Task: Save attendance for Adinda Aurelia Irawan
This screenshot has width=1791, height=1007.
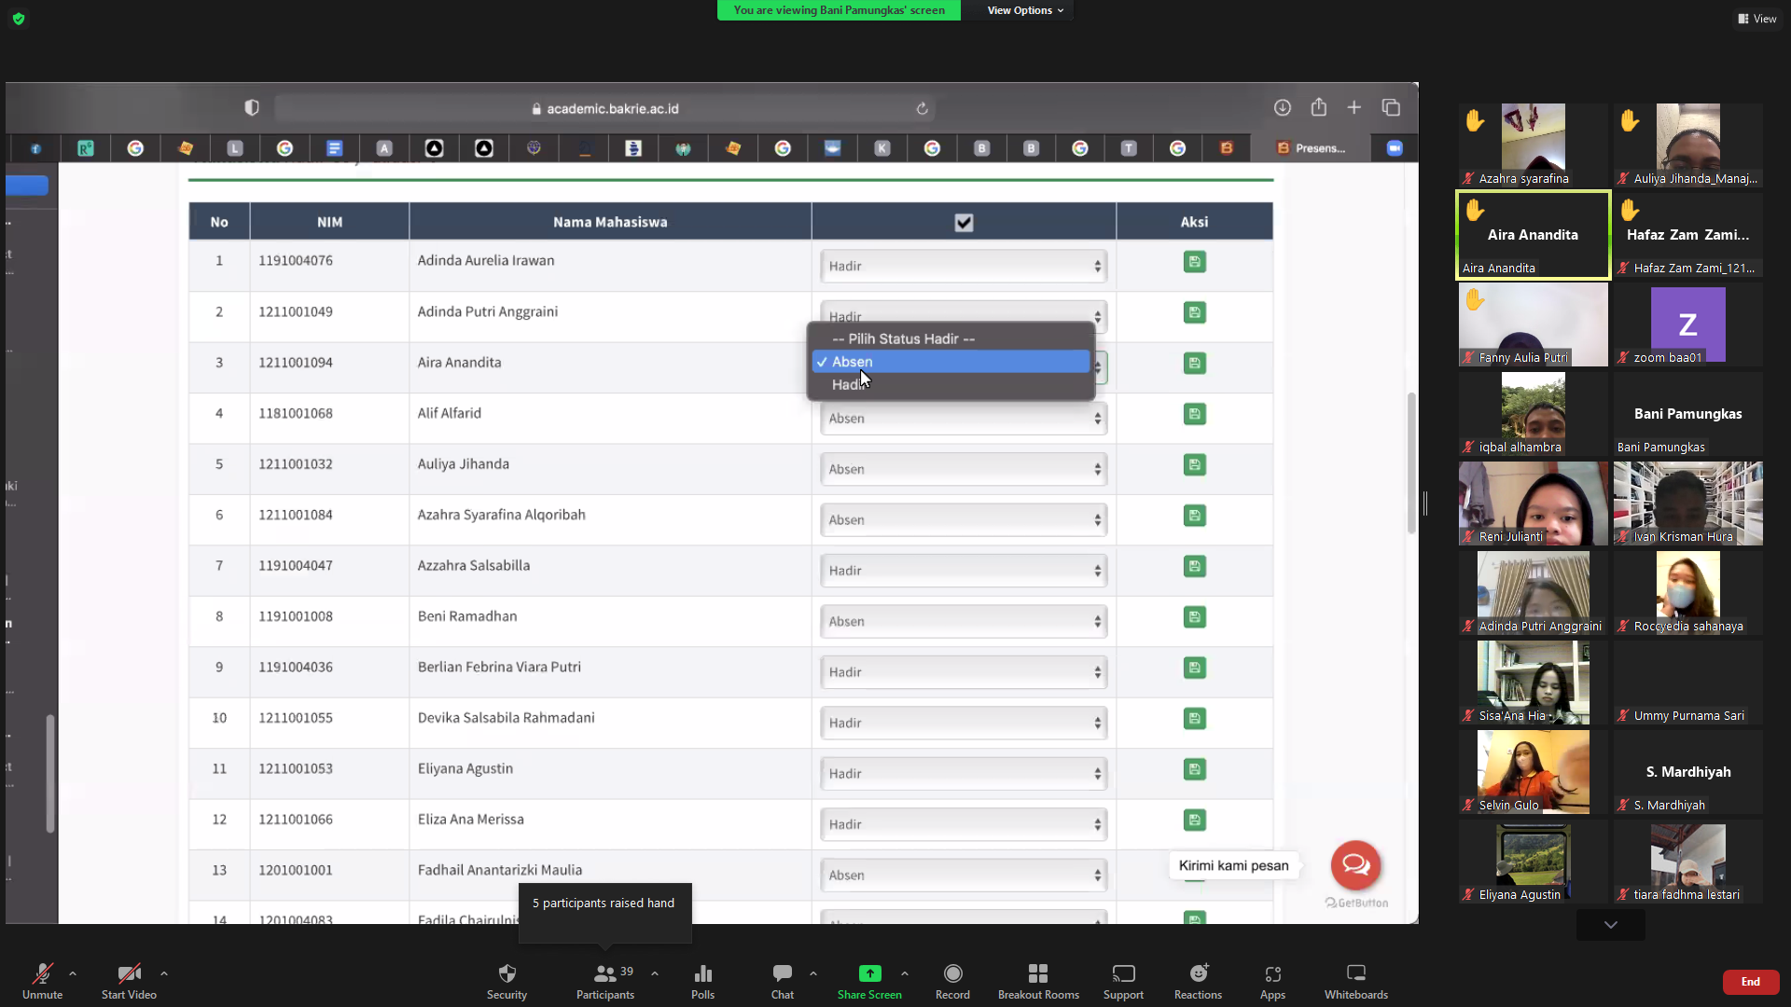Action: pyautogui.click(x=1194, y=262)
